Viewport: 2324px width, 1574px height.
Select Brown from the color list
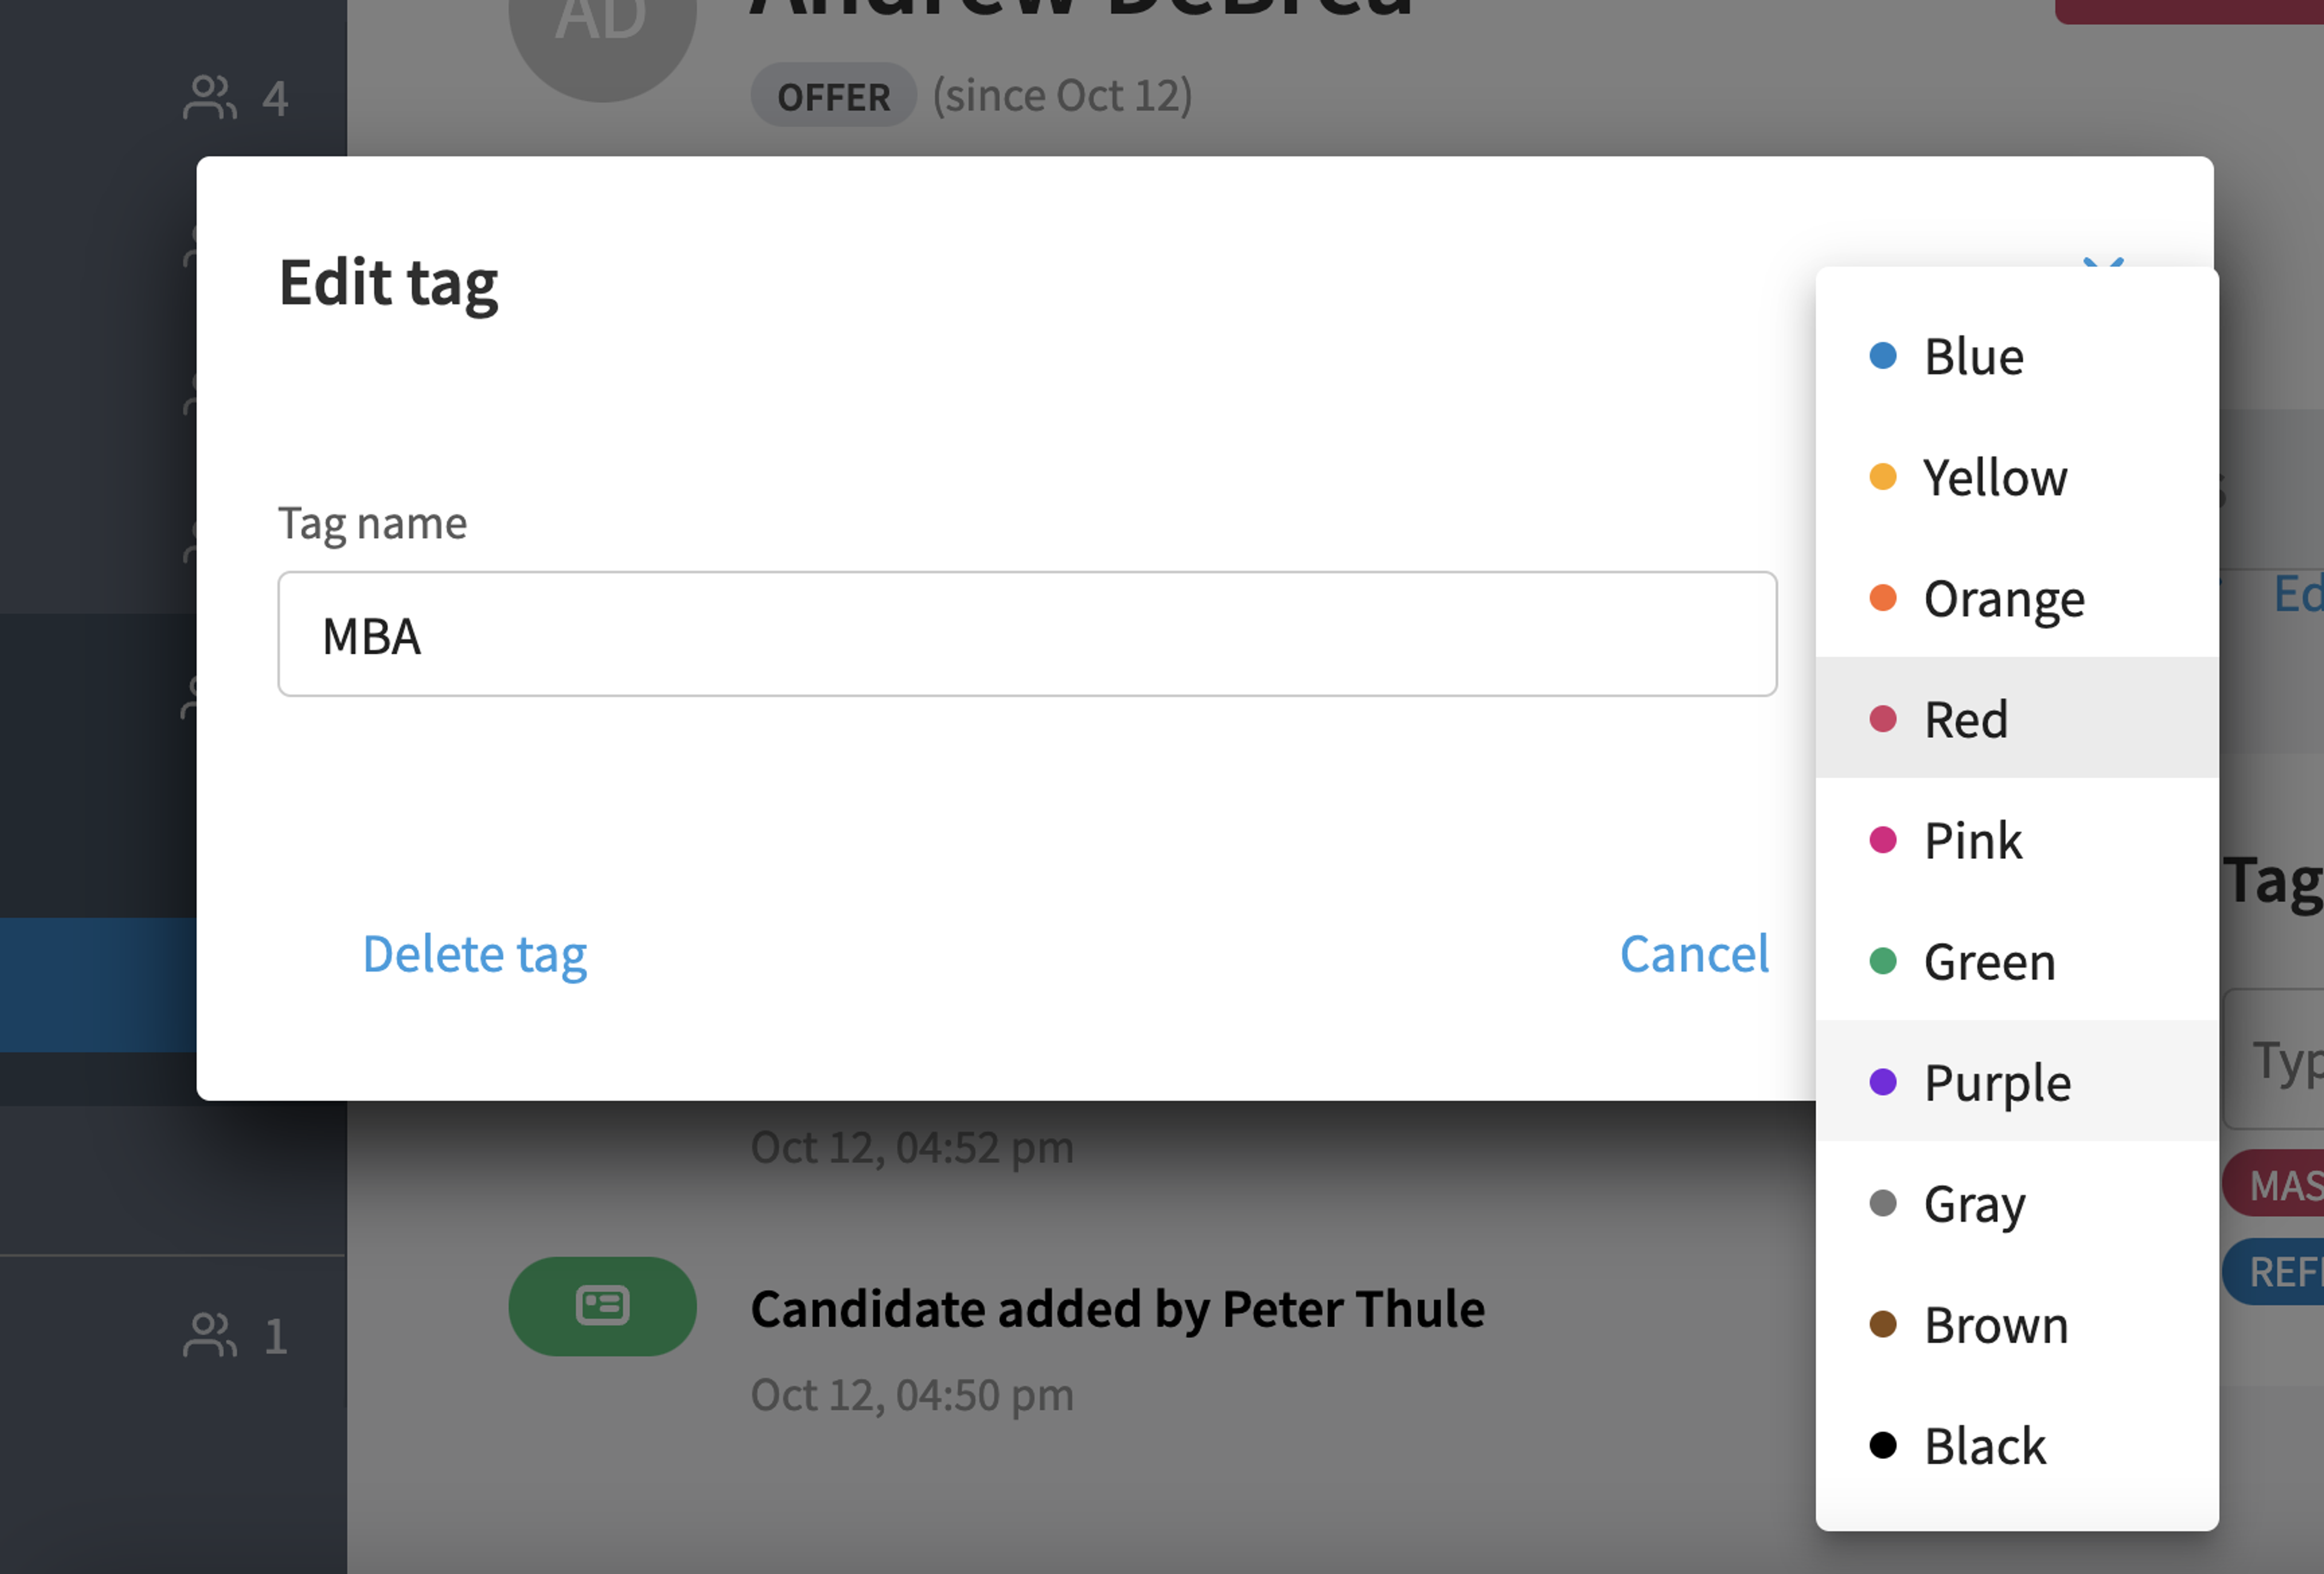[2016, 1324]
